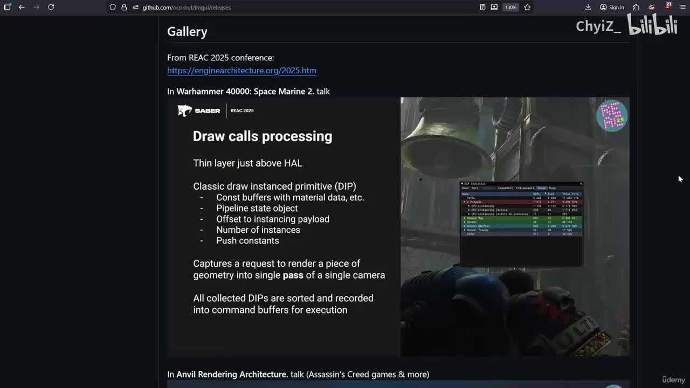This screenshot has height=388, width=690.
Task: Toggle reader view icon
Action: pos(482,7)
